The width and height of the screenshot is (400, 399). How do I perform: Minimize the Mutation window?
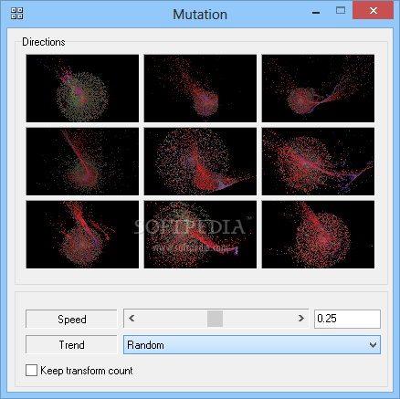(316, 13)
